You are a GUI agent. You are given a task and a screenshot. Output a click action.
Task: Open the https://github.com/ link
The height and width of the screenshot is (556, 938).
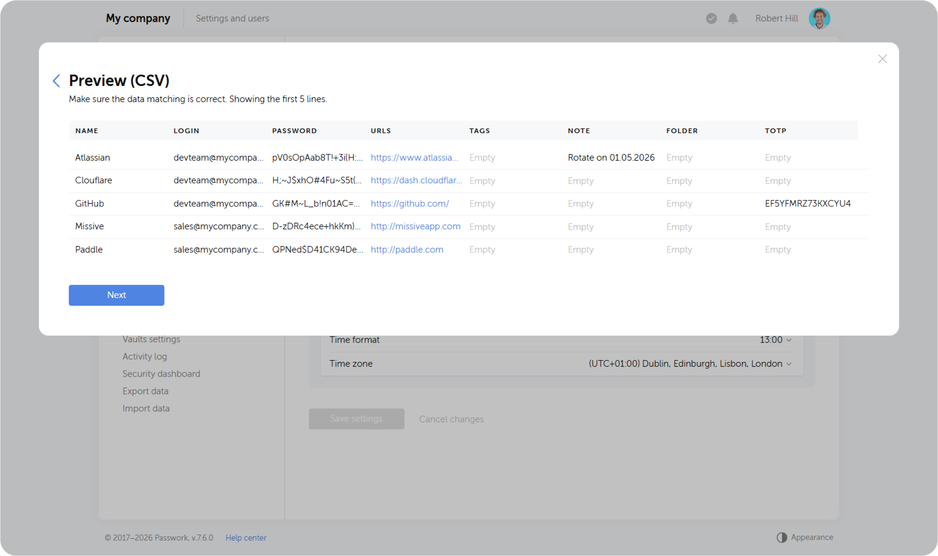coord(410,203)
